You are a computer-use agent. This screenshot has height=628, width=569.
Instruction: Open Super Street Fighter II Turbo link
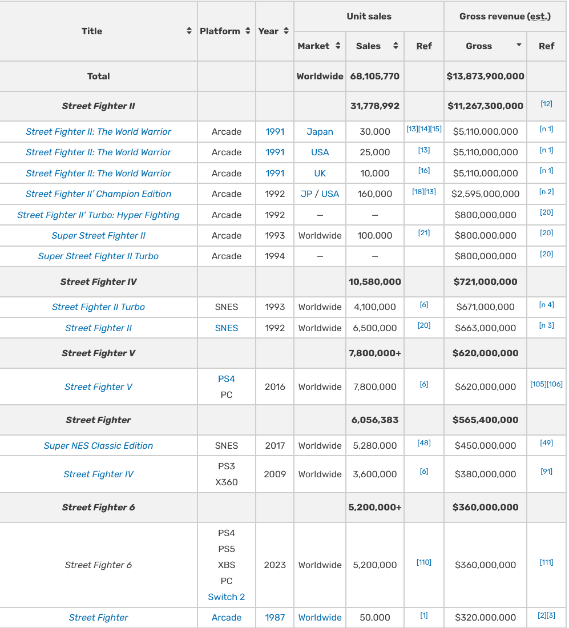tap(98, 256)
